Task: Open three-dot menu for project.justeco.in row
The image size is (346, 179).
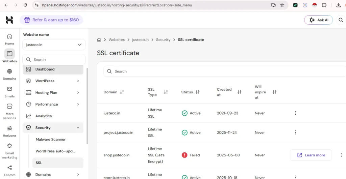Action: click(x=295, y=132)
